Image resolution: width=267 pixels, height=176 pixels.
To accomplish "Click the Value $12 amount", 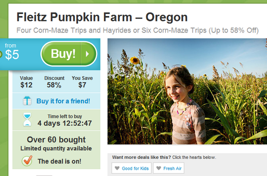I will click(26, 82).
